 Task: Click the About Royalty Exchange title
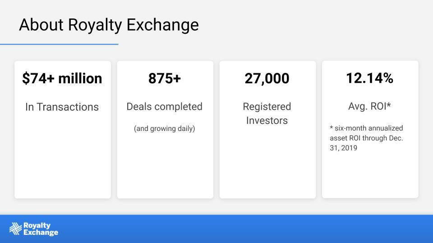[x=109, y=25]
